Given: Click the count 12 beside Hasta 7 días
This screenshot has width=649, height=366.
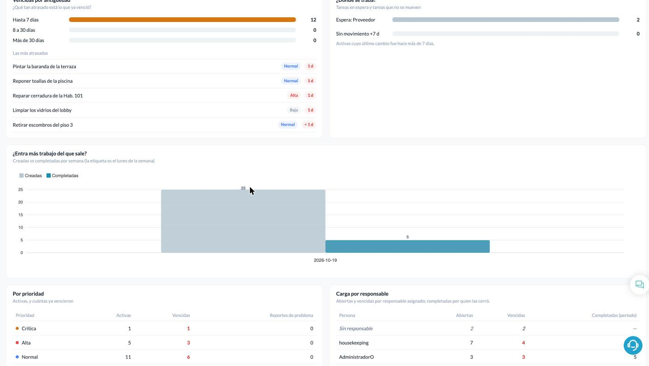Looking at the screenshot, I should pos(314,20).
